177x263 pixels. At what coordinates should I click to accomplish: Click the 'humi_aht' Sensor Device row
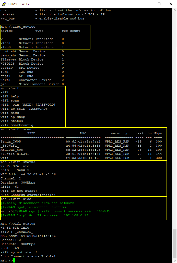[x=32, y=51]
